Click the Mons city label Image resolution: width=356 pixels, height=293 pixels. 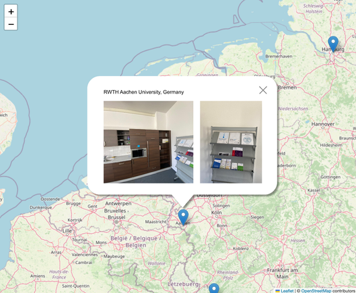(x=101, y=243)
